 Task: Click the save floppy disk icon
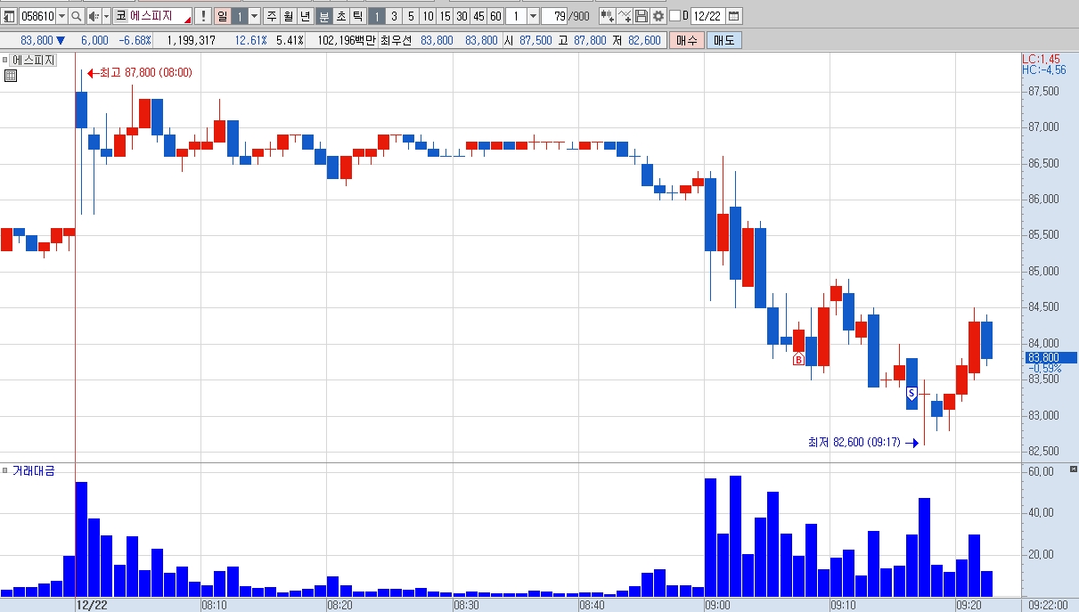click(642, 16)
